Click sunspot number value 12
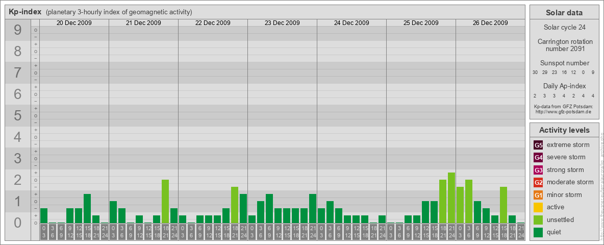 click(x=573, y=72)
